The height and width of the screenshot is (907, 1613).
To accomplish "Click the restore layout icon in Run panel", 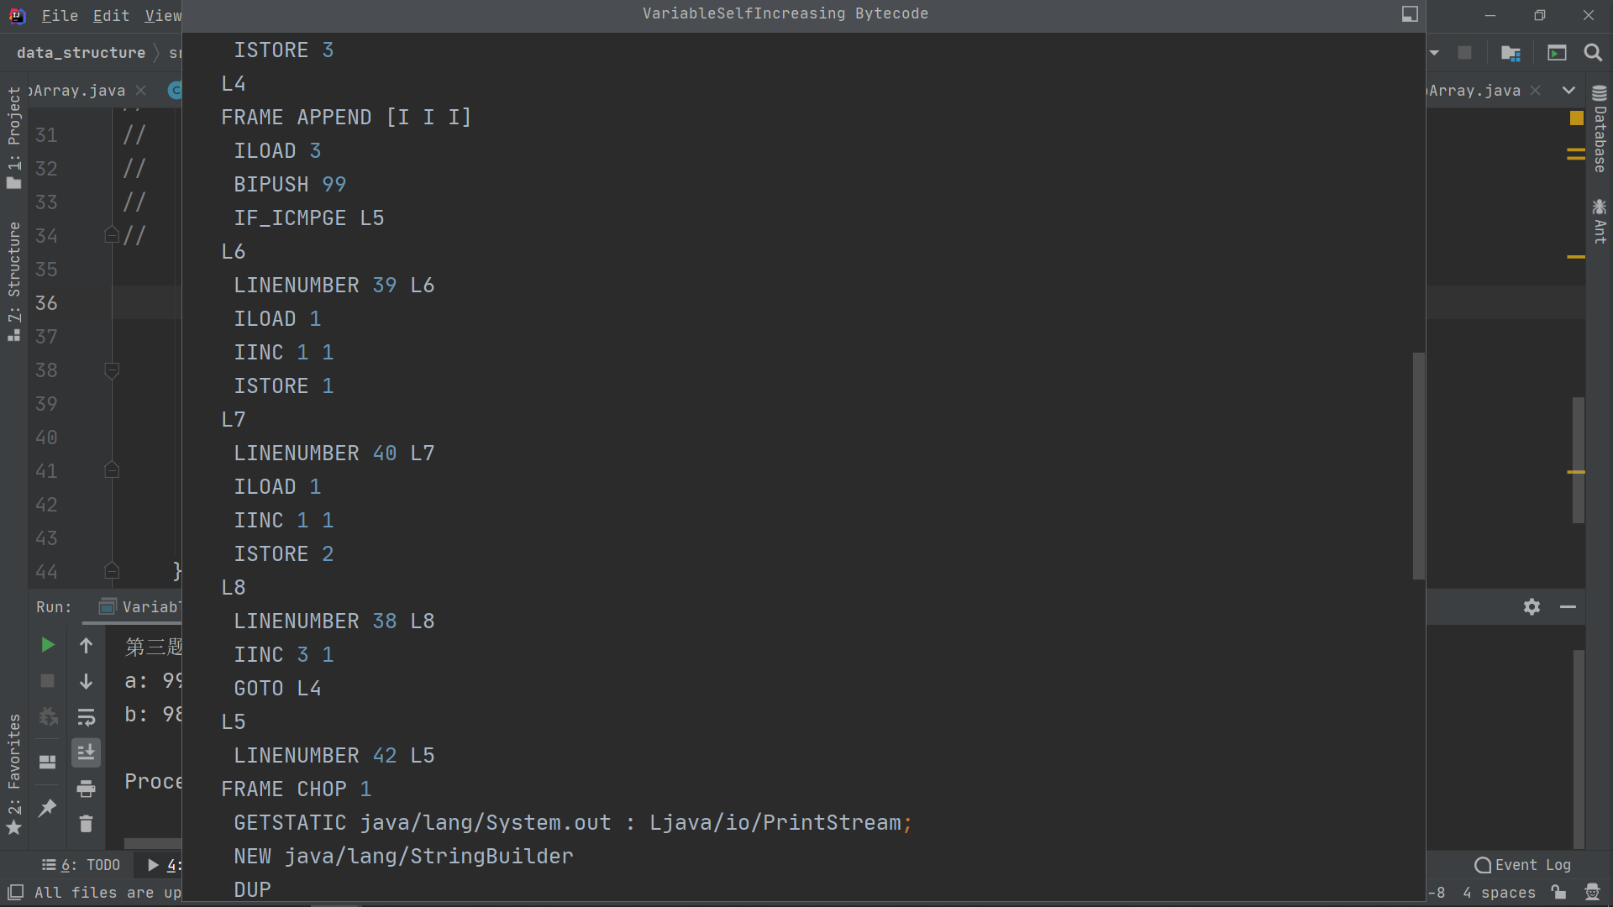I will tap(47, 762).
